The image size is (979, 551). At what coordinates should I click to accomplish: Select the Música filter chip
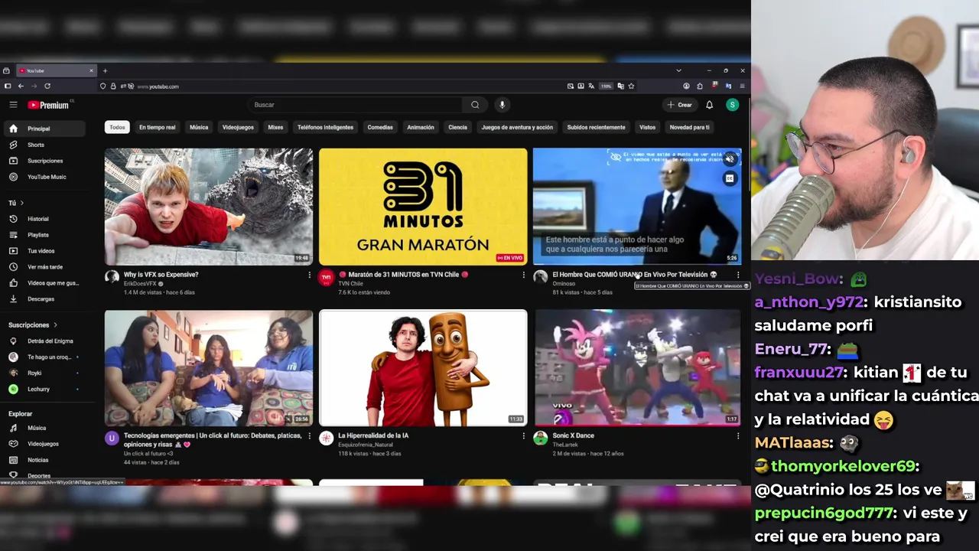199,128
